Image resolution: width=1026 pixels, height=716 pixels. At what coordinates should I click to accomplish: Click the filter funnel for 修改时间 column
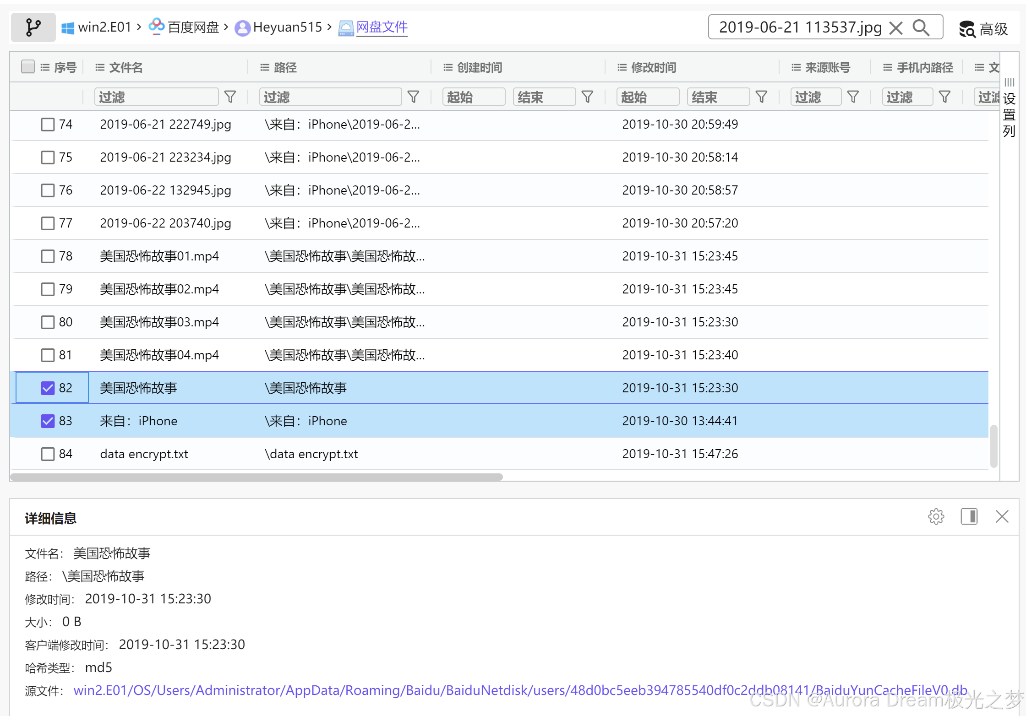tap(761, 97)
